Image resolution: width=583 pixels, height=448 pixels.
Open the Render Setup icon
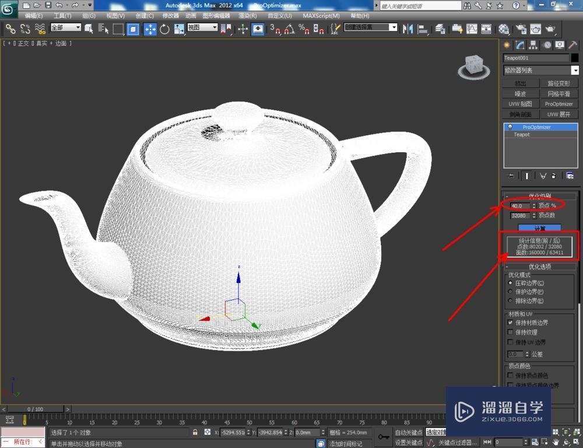point(520,29)
